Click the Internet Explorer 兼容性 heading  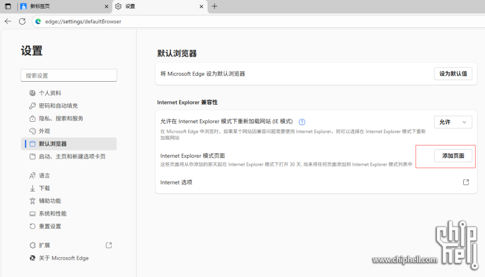(x=187, y=102)
